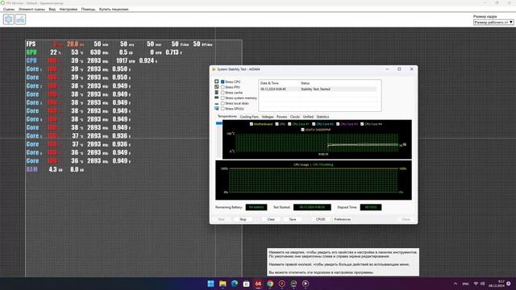Screen dimensions: 516x290
Task: Open the Сцены menu in FPS Monitor
Action: click(x=9, y=9)
